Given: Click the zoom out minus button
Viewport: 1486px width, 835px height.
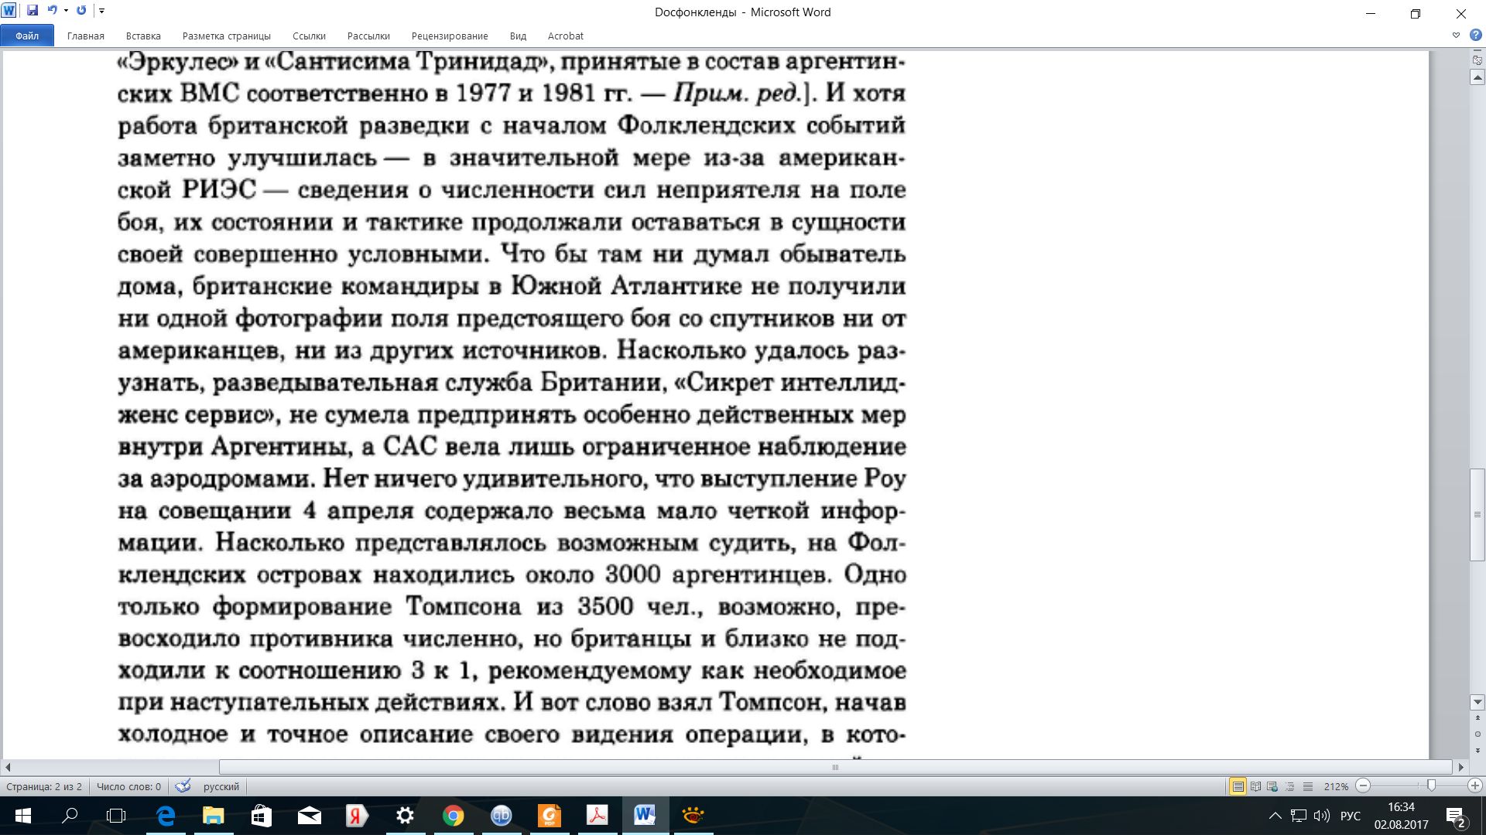Looking at the screenshot, I should pos(1364,786).
